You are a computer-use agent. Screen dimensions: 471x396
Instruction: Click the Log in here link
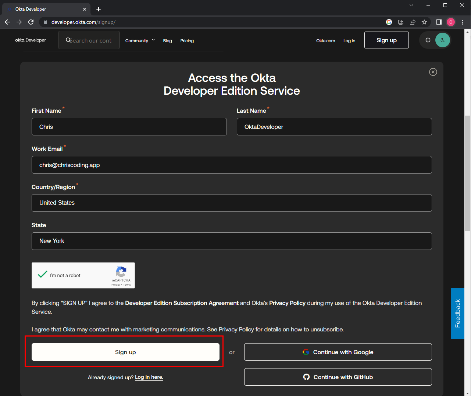pos(149,377)
